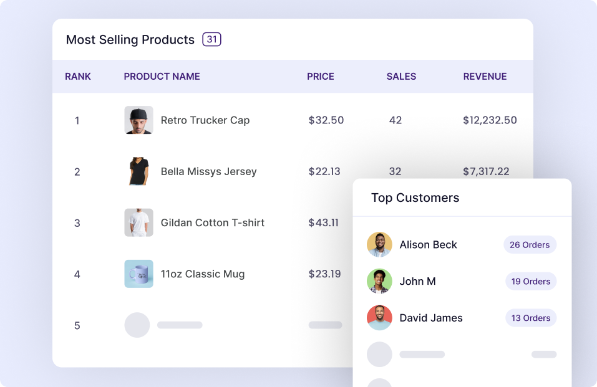Click the 26 Orders badge
The height and width of the screenshot is (387, 597).
(x=530, y=245)
